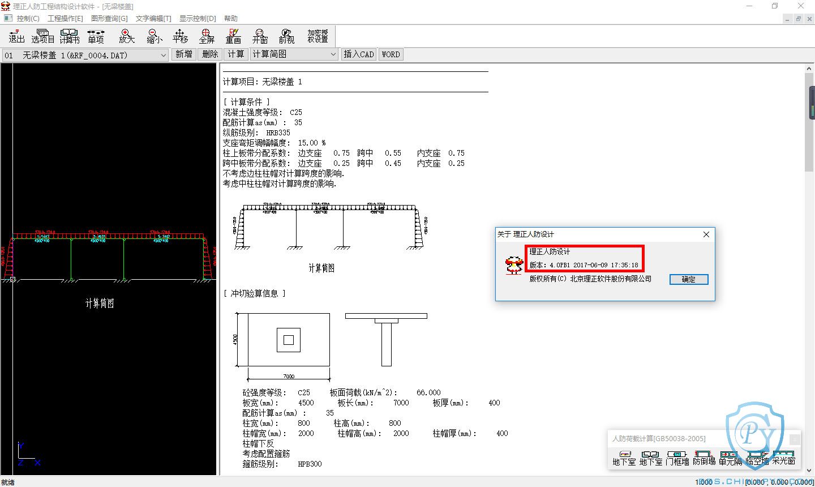Screen dimensions: 815x487
Task: Click the 混凝土强度等级: C25 line
Action: (263, 113)
